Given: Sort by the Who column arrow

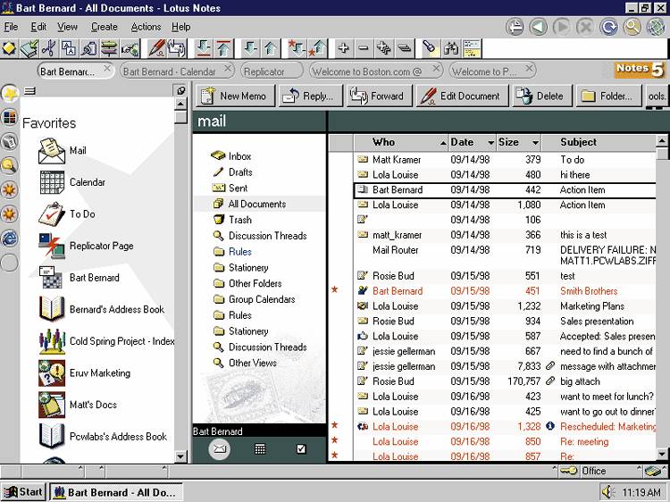Looking at the screenshot, I should point(443,143).
